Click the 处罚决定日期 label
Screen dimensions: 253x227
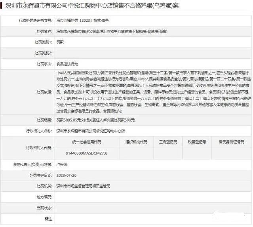pyautogui.click(x=41, y=175)
